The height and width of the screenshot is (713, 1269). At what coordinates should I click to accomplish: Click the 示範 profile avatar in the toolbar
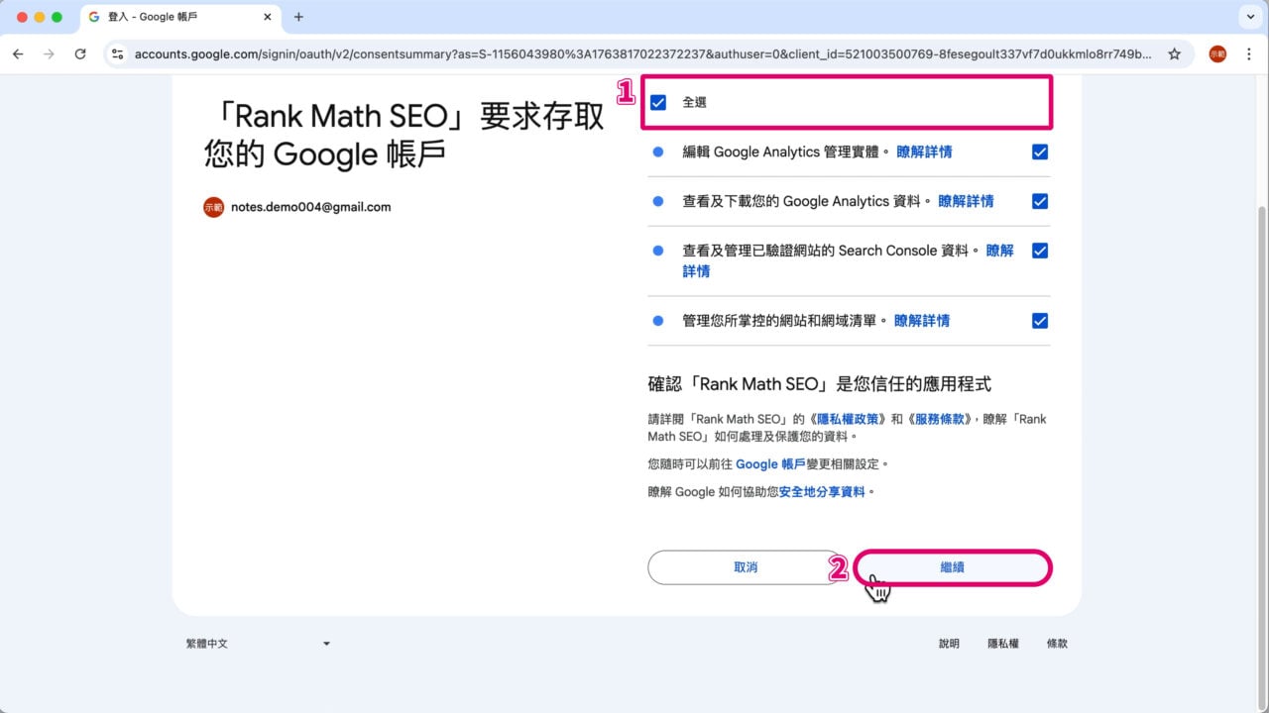[1216, 54]
